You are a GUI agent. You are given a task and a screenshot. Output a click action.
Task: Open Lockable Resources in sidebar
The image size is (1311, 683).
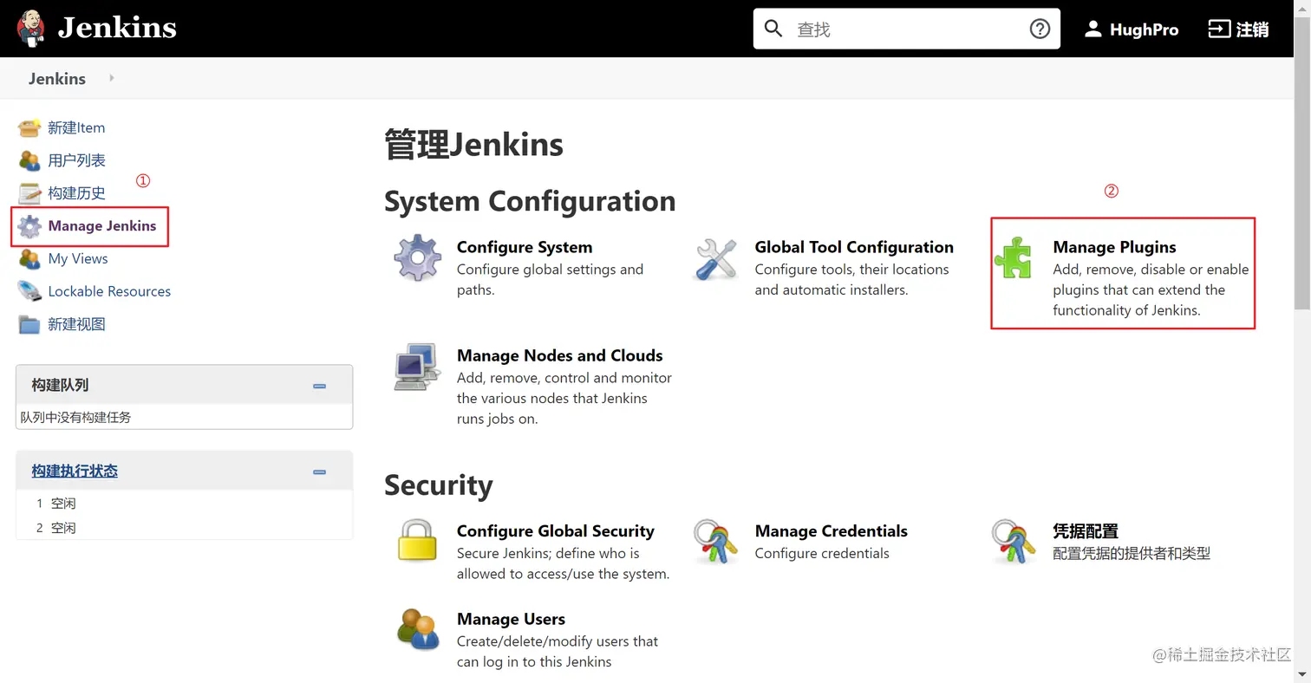coord(109,291)
